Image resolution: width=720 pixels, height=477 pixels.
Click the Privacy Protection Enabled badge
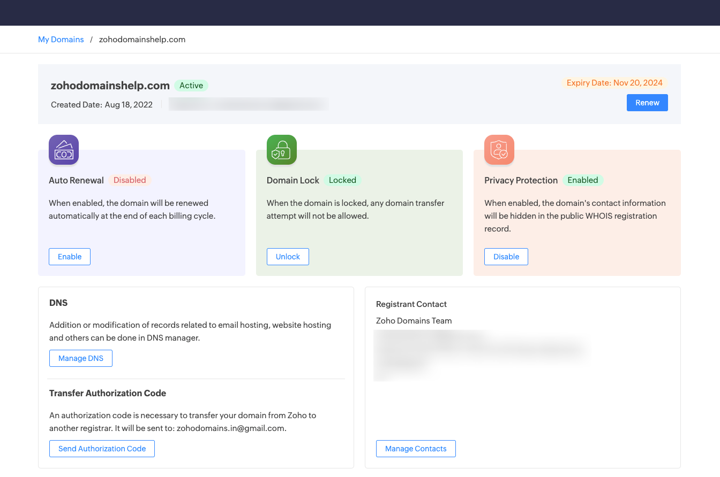pos(583,180)
